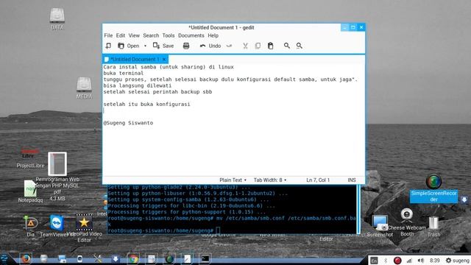
Task: Click the line 'buka terminal' in editor
Action: 124,73
